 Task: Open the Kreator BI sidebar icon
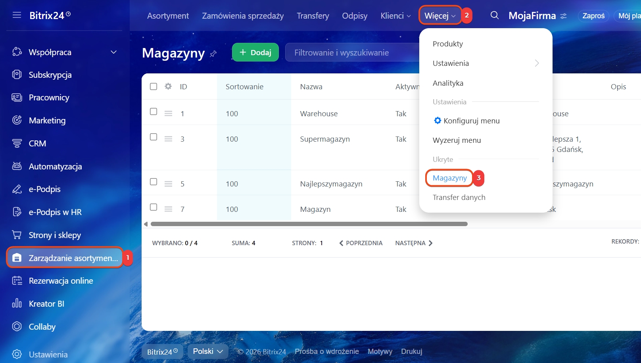(17, 304)
